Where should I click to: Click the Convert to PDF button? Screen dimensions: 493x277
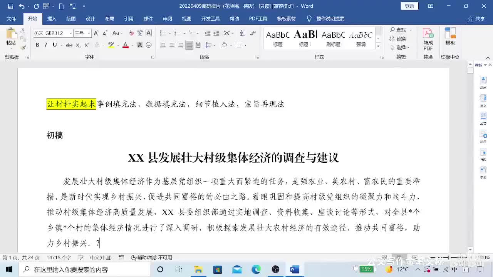point(428,39)
